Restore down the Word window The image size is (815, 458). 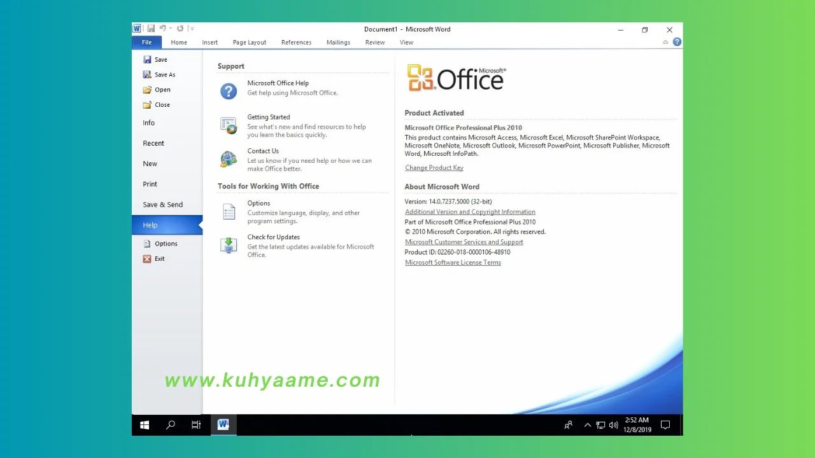[x=644, y=30]
